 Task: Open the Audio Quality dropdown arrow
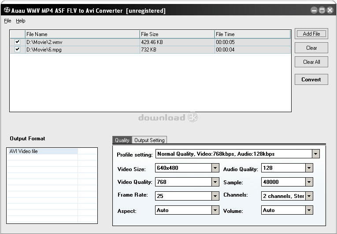point(309,168)
